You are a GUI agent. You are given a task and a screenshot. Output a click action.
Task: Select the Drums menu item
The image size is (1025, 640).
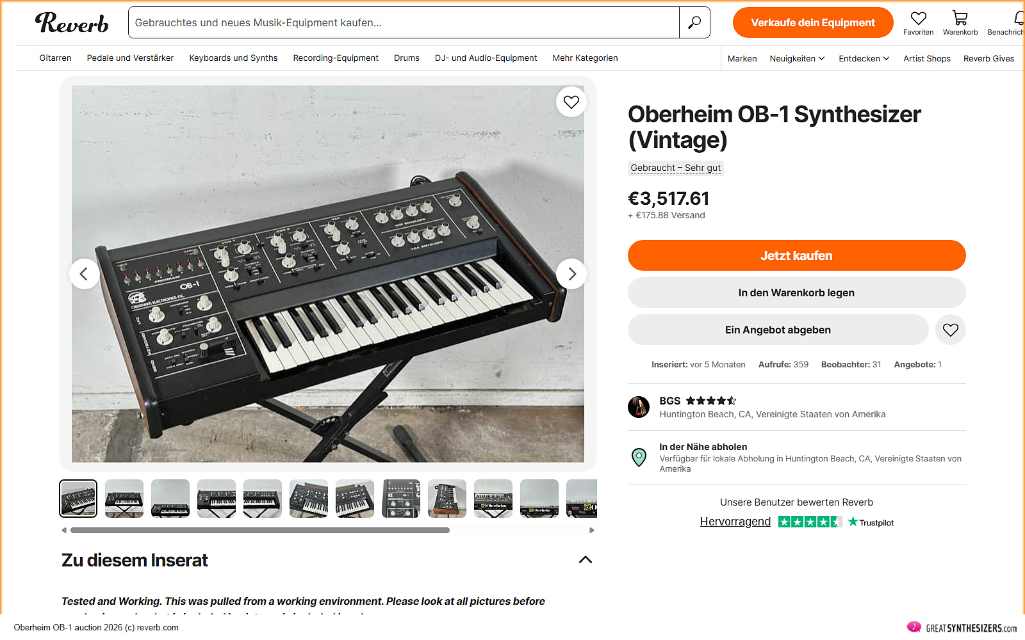point(406,58)
